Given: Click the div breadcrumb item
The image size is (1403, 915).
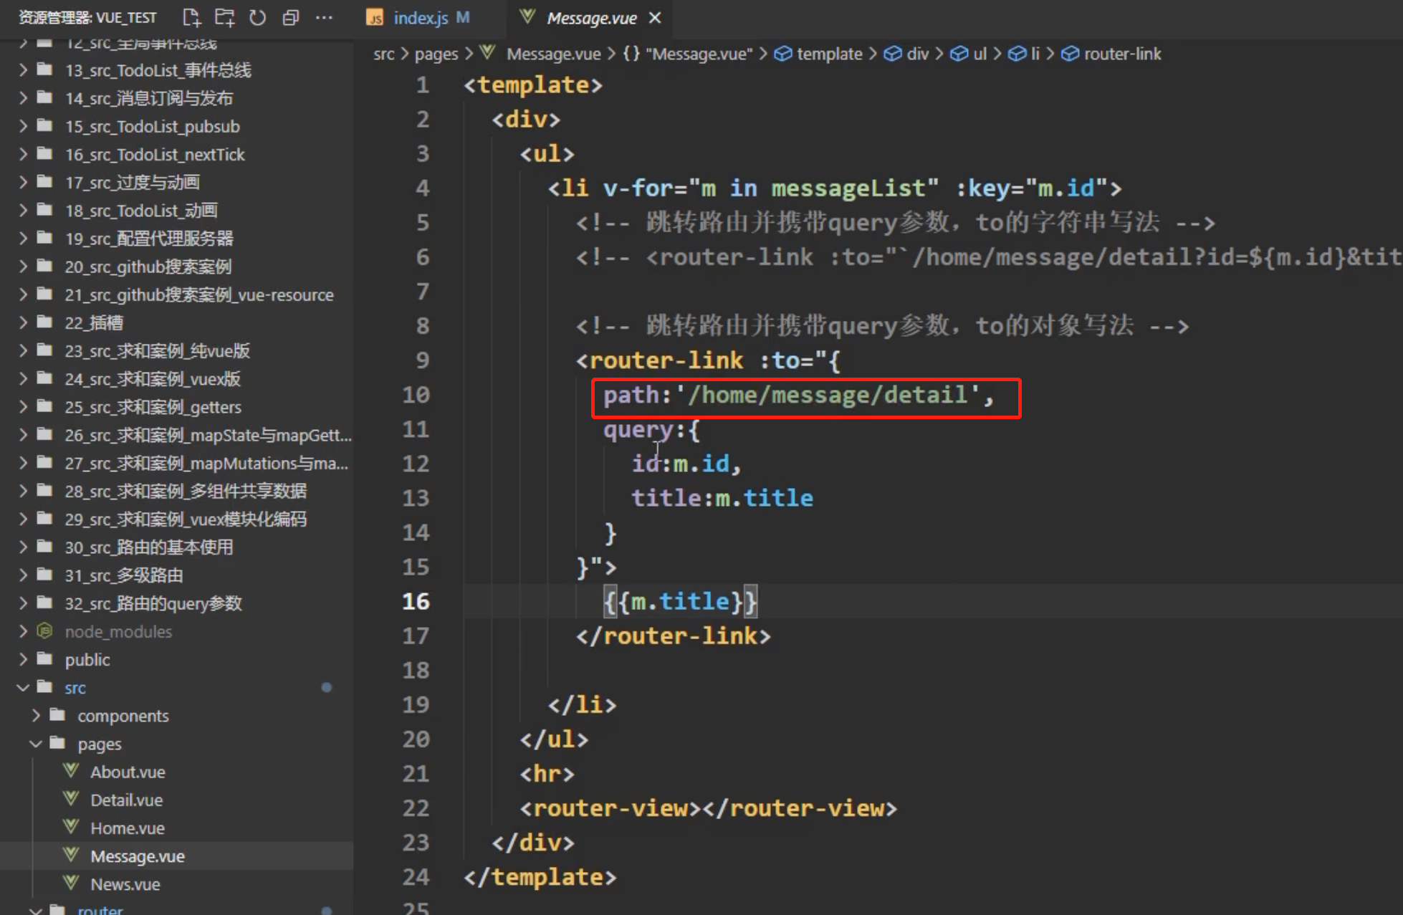Looking at the screenshot, I should [906, 54].
